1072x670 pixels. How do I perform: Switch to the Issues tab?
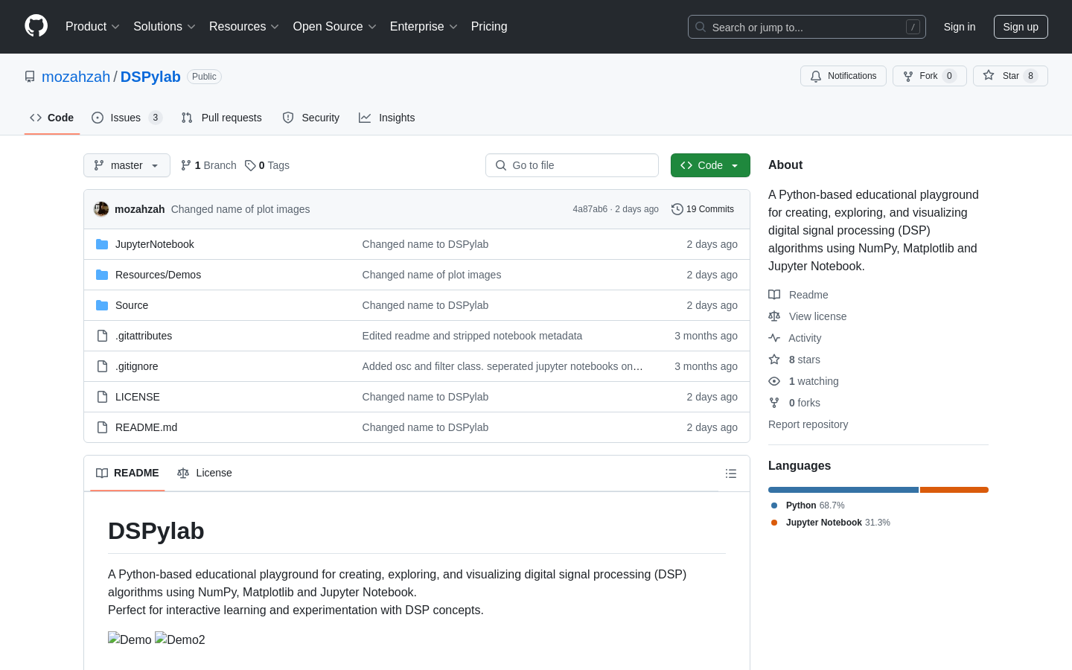click(x=127, y=118)
